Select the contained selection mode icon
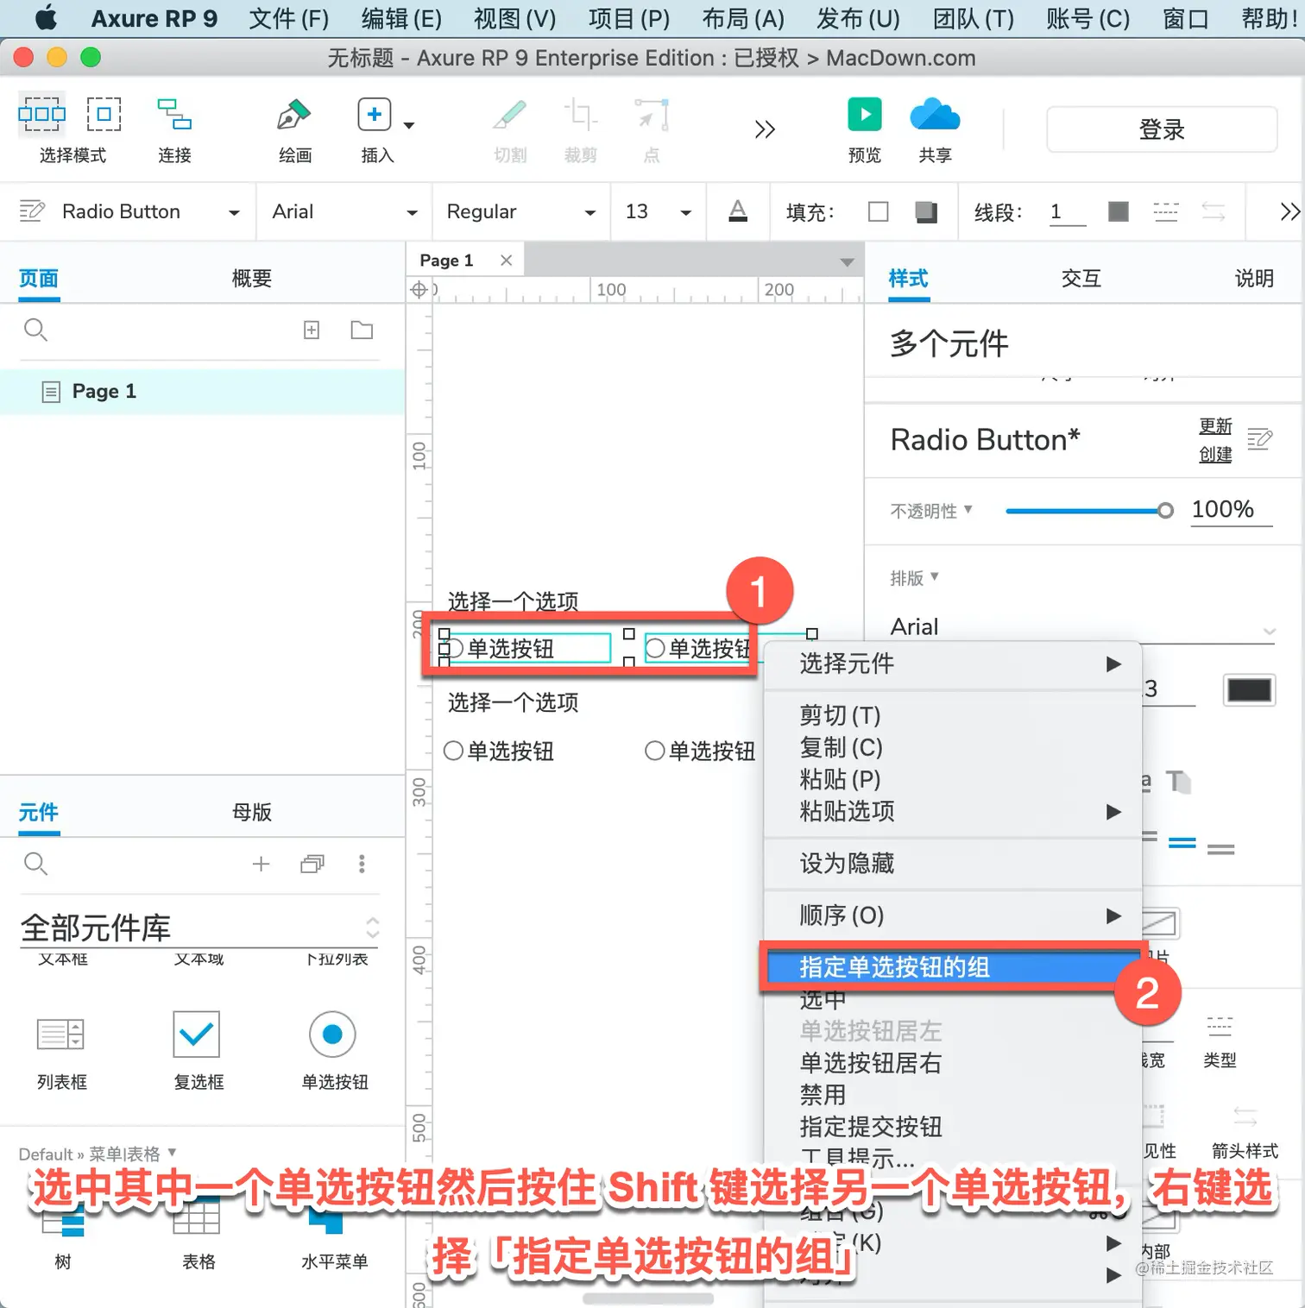The width and height of the screenshot is (1305, 1308). click(x=104, y=114)
